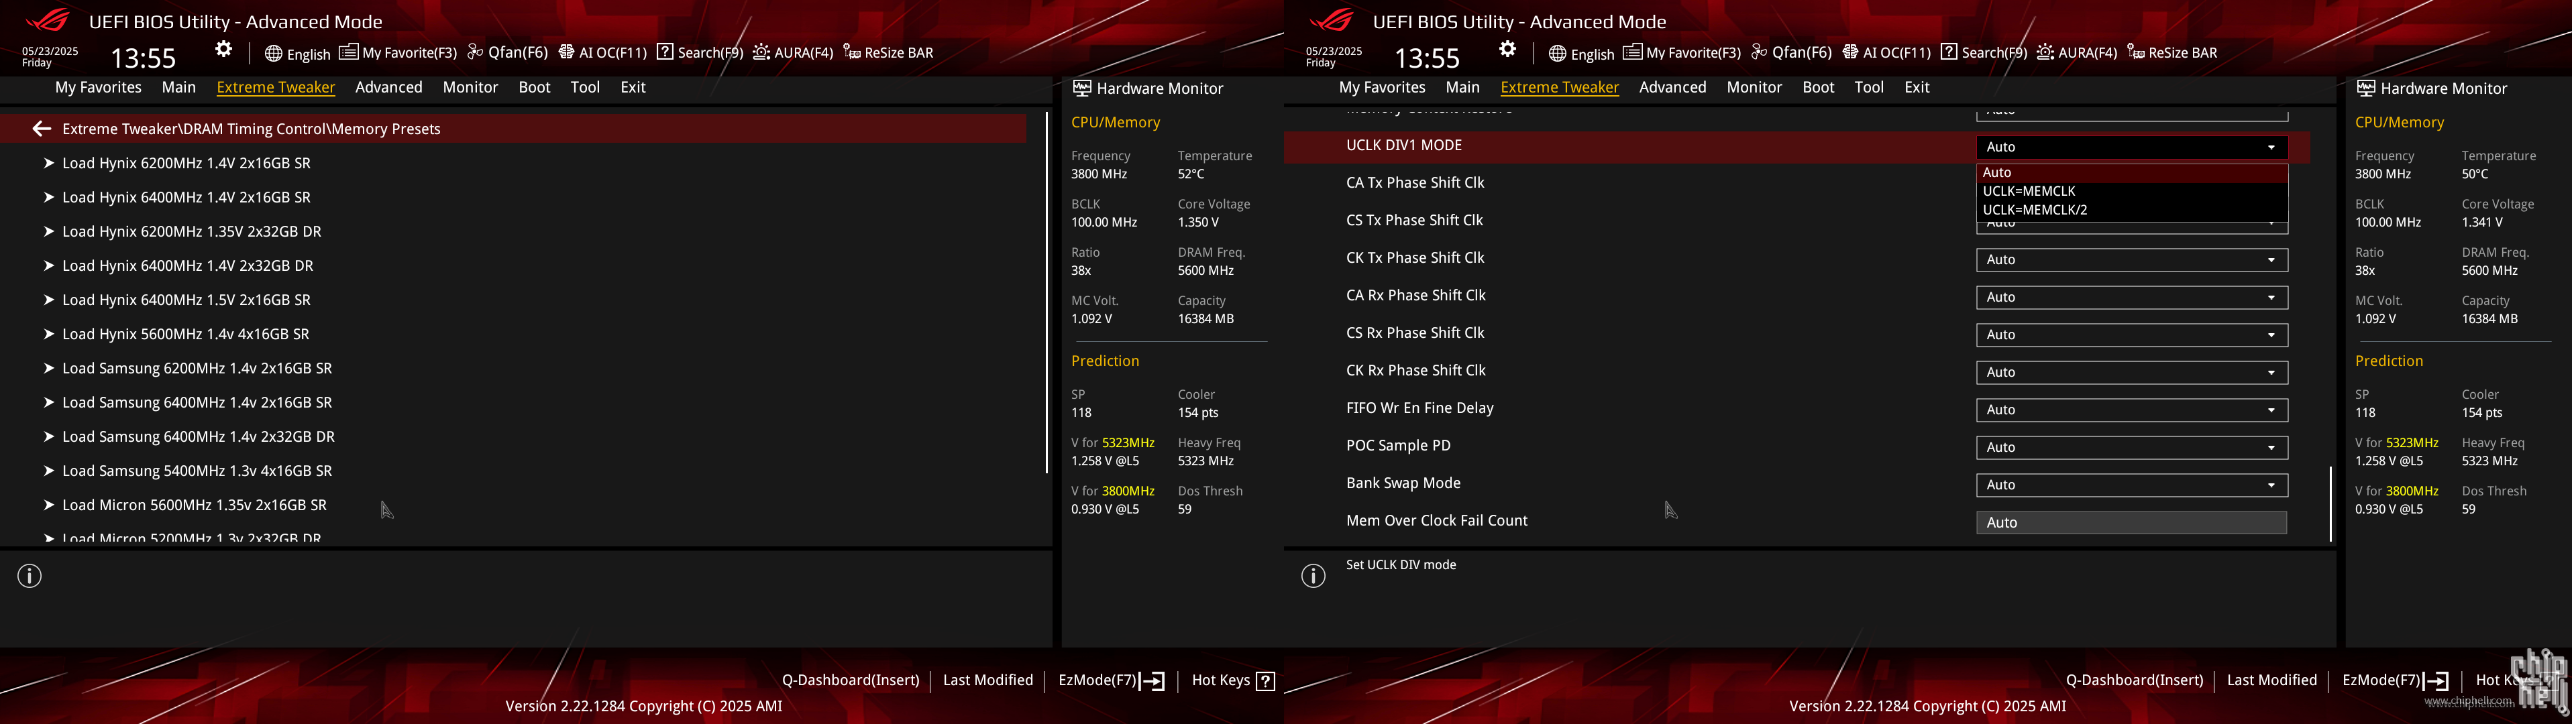Toggle ReSize BAR in right window
This screenshot has height=724, width=2576.
click(2173, 53)
